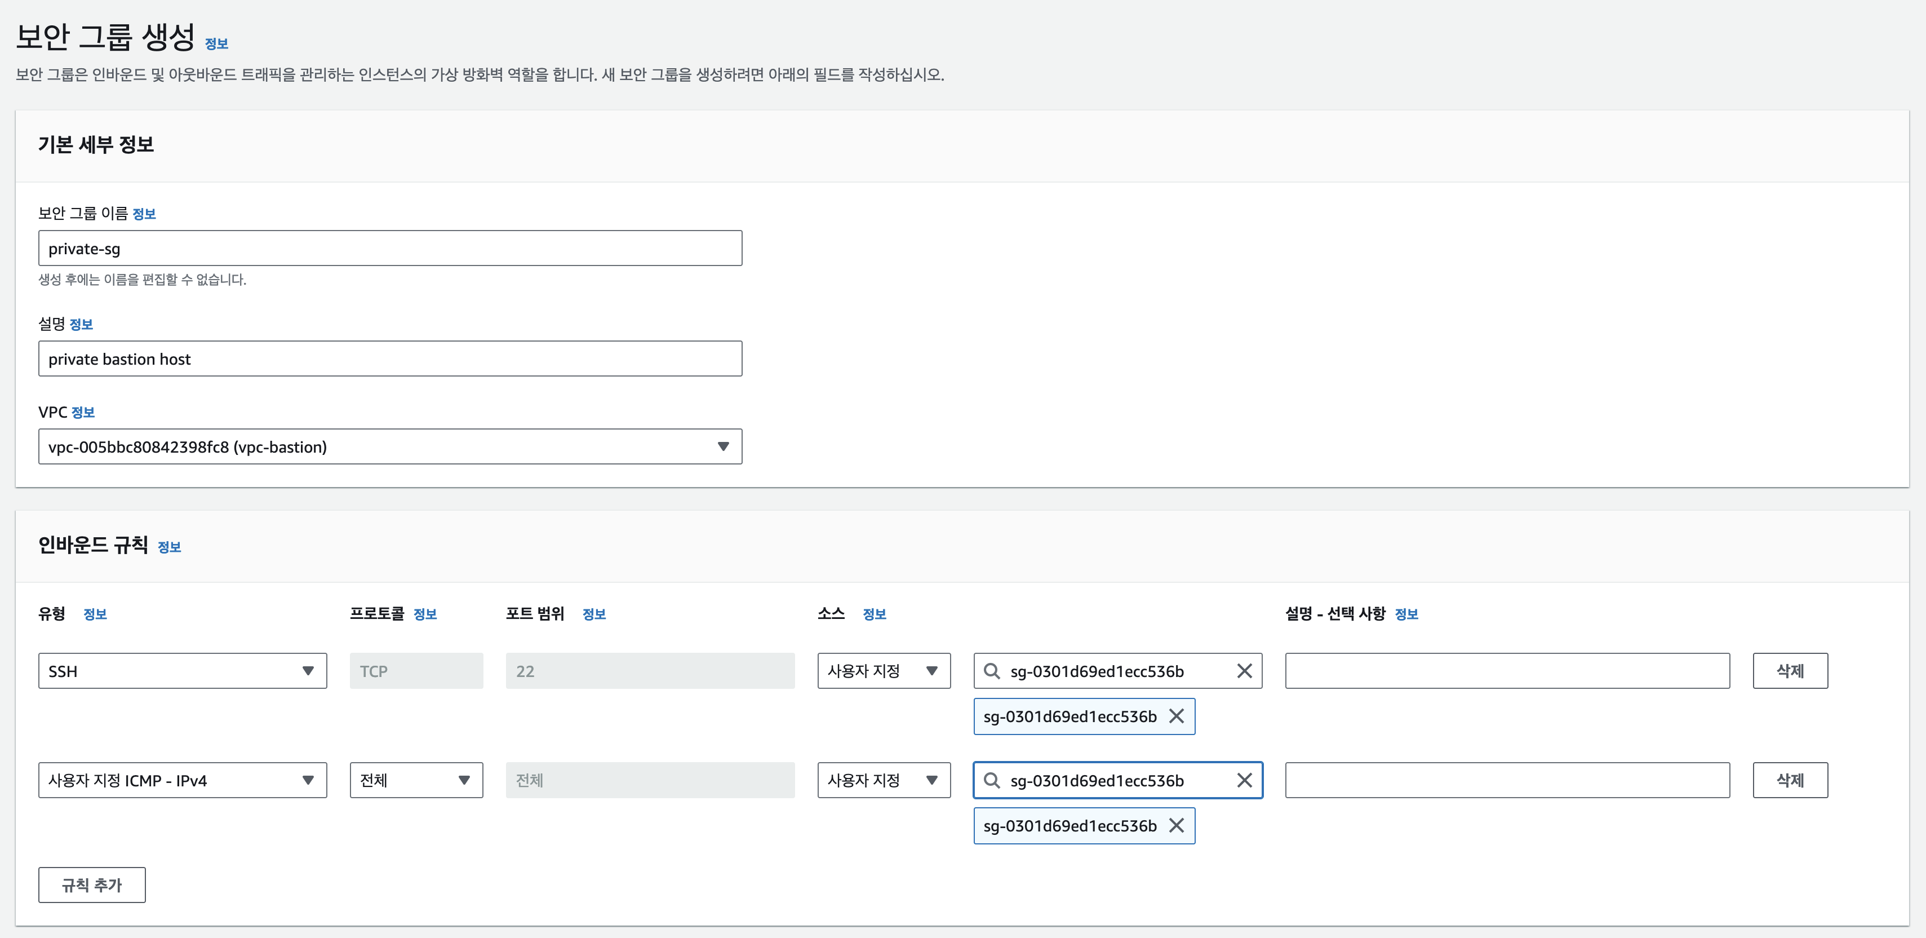Open the ICMP rule 사용자 지정 source dropdown

(x=883, y=780)
